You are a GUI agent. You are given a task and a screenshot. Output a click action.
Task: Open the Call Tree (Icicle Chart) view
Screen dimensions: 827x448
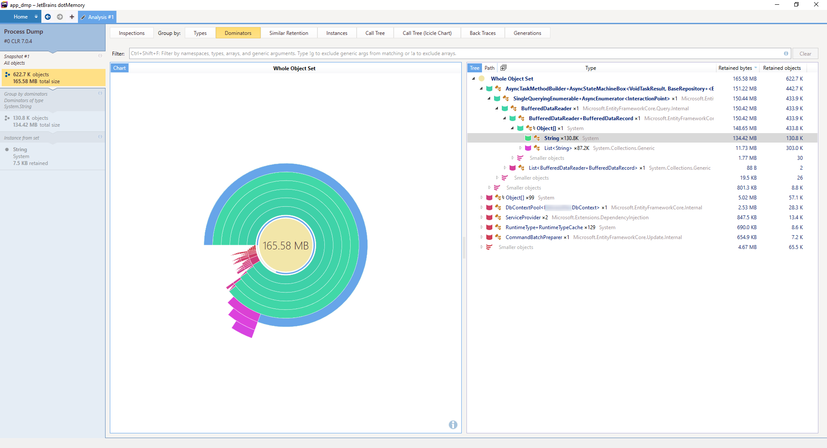[x=426, y=33]
